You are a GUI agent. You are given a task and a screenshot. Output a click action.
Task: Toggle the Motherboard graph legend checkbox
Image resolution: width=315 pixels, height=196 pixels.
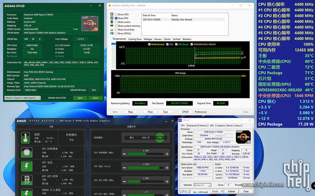[149, 44]
